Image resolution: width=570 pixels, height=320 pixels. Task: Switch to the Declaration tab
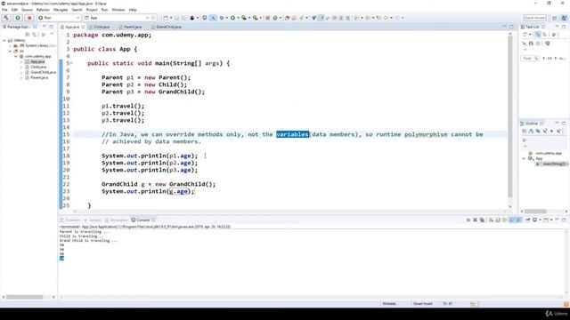click(x=117, y=220)
